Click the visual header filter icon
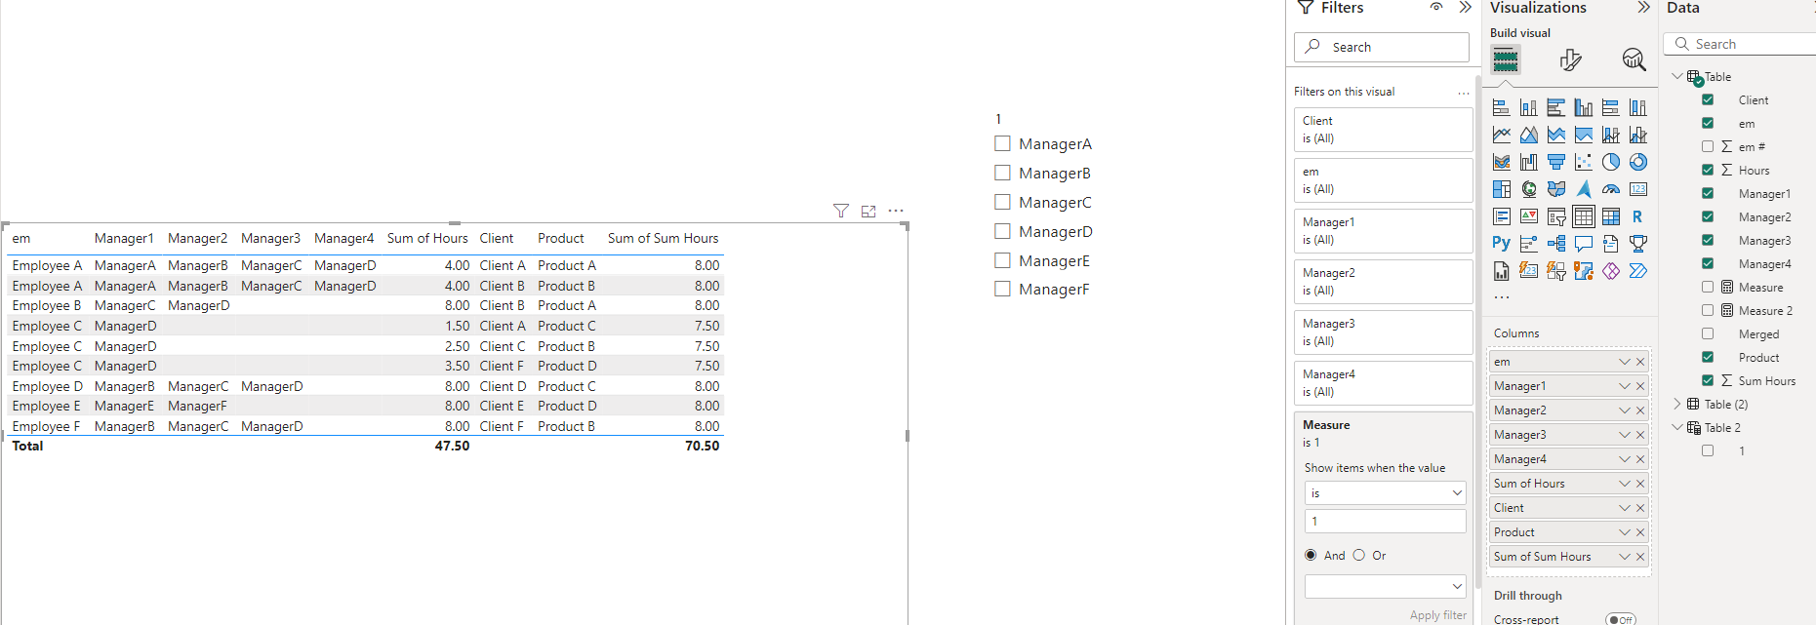The width and height of the screenshot is (1816, 625). (841, 211)
